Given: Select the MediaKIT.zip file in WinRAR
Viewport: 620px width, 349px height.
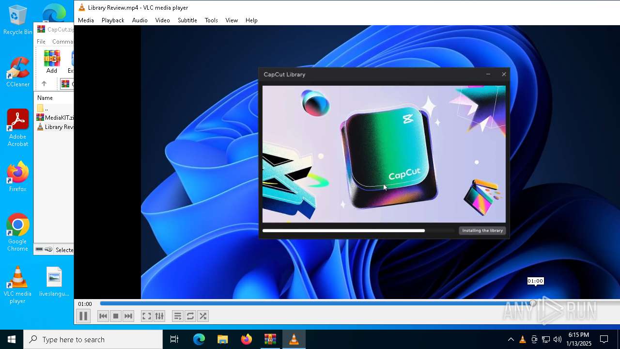Looking at the screenshot, I should coord(55,117).
